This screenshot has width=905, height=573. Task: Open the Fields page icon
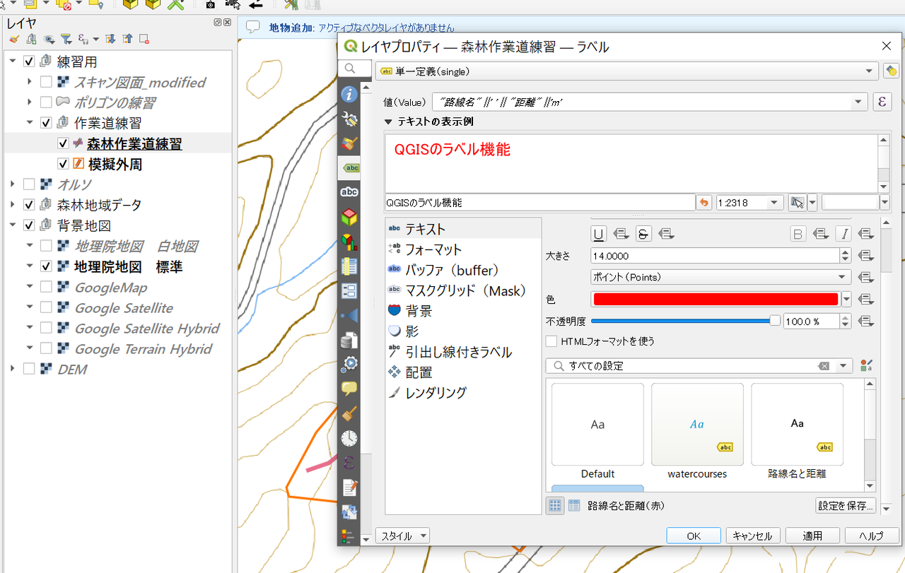349,266
